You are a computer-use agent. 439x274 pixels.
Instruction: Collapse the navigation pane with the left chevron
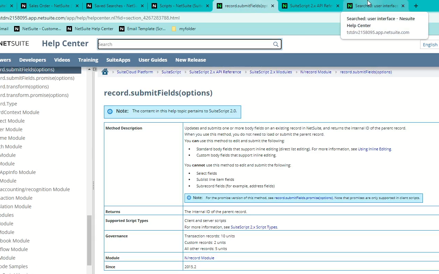(94, 69)
